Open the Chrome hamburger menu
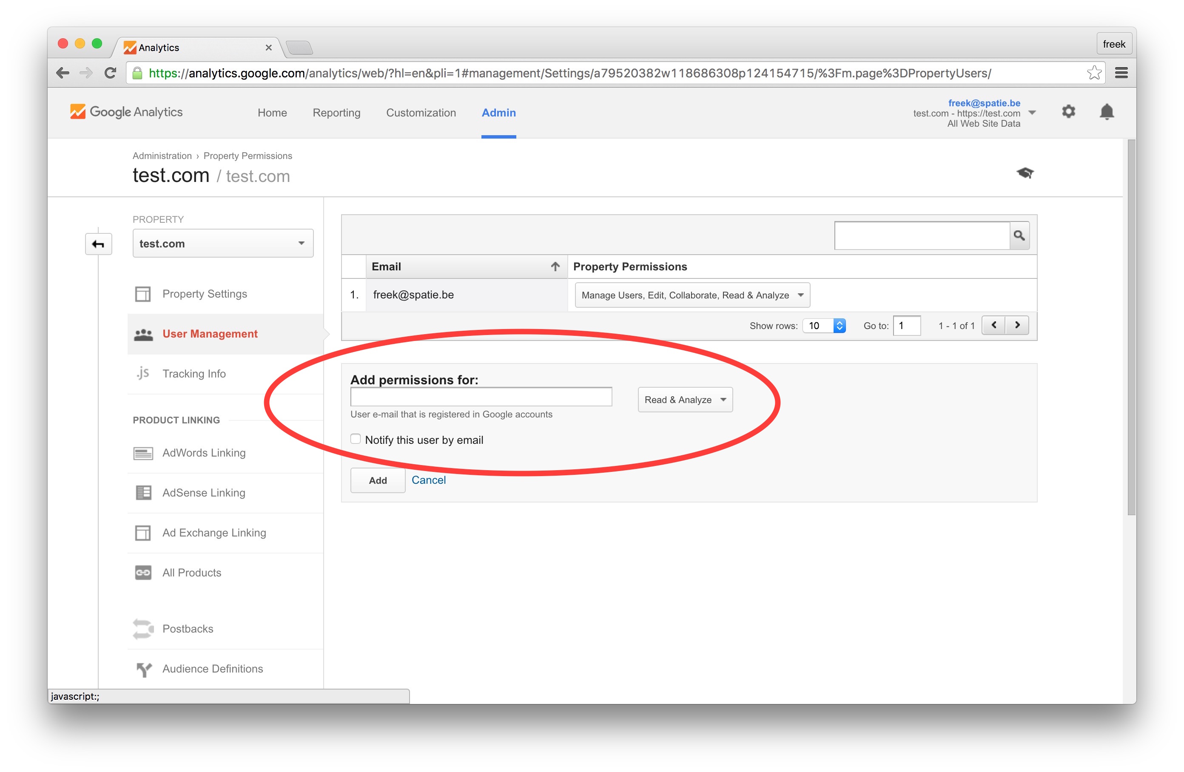The image size is (1184, 772). (1121, 73)
